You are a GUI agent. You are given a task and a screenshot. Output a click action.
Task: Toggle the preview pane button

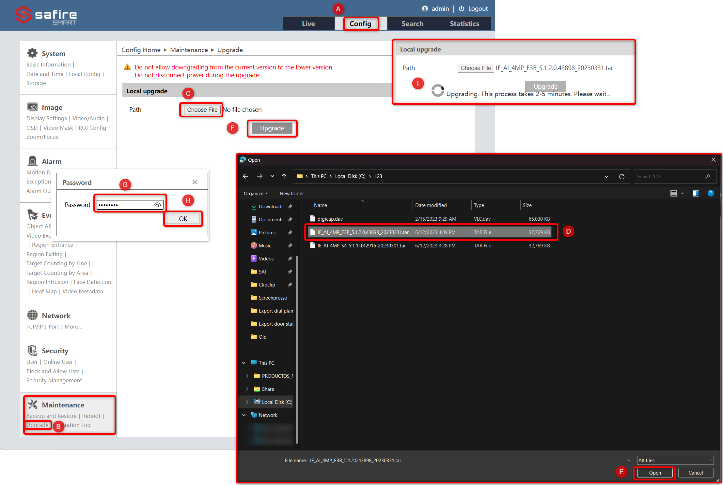pos(696,193)
